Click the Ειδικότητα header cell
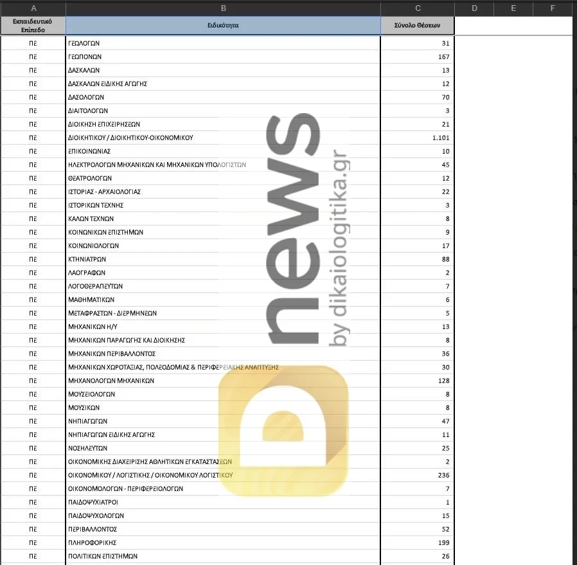Image resolution: width=577 pixels, height=565 pixels. 223,26
